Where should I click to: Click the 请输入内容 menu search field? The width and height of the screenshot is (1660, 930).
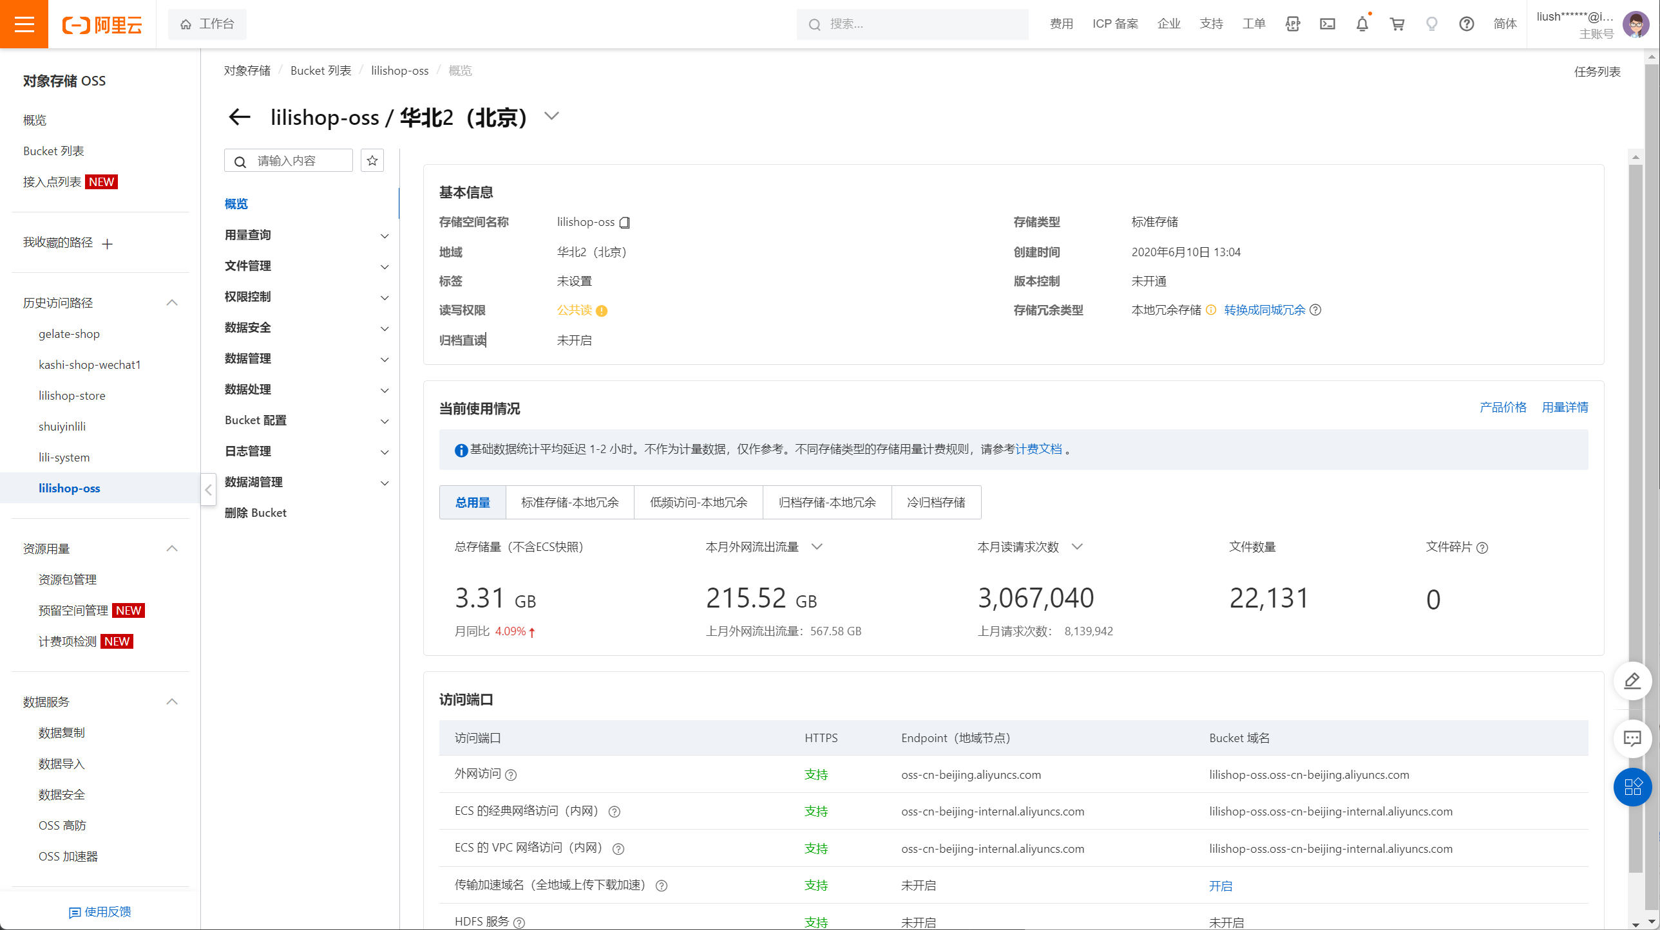coord(289,160)
